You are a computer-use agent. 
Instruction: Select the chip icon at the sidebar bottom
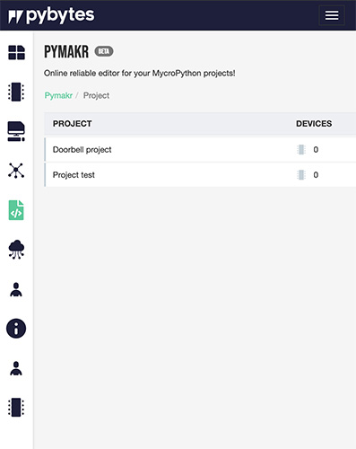point(16,408)
